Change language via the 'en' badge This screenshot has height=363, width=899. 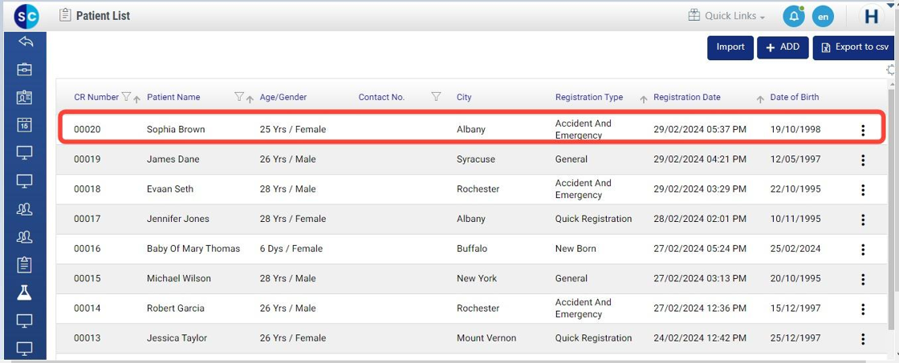[823, 16]
